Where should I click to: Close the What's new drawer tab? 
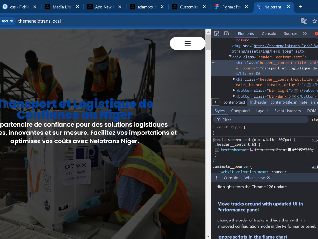click(x=269, y=177)
